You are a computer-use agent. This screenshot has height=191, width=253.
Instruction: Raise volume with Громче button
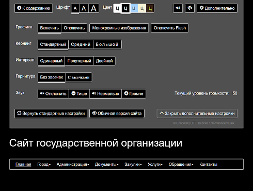(134, 93)
